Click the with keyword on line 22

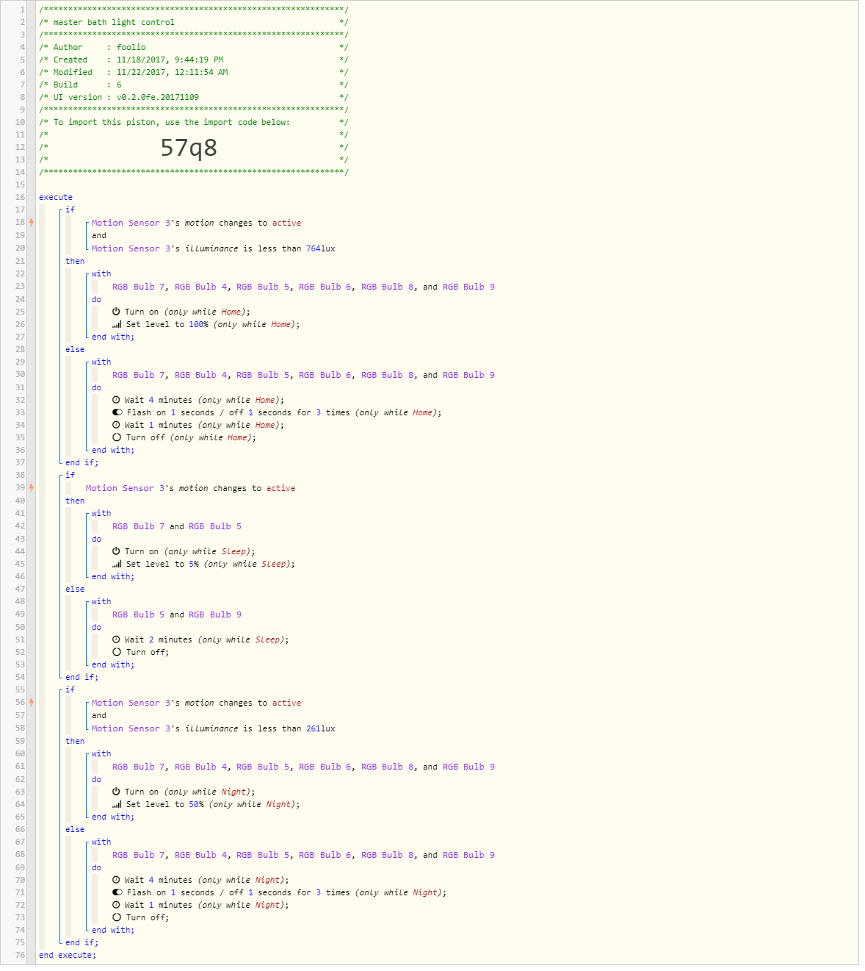coord(101,273)
